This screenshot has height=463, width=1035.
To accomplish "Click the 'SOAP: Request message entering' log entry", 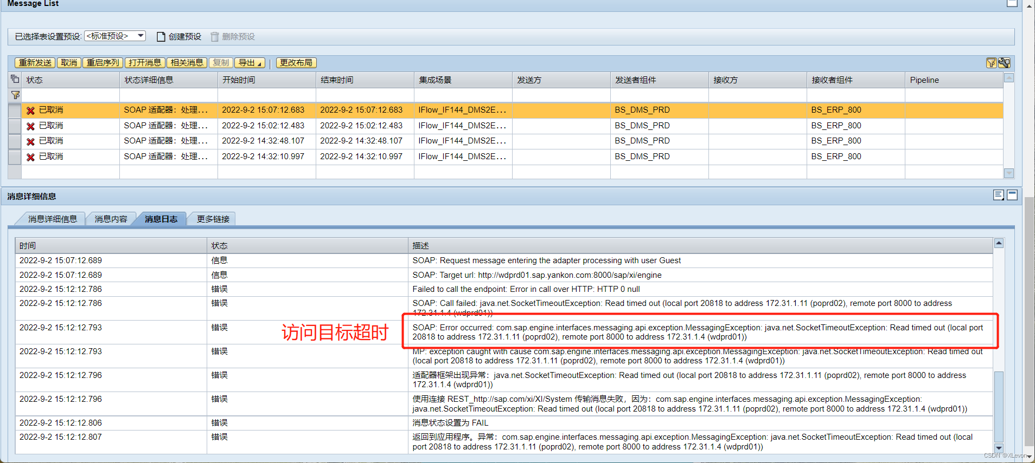I will 547,260.
